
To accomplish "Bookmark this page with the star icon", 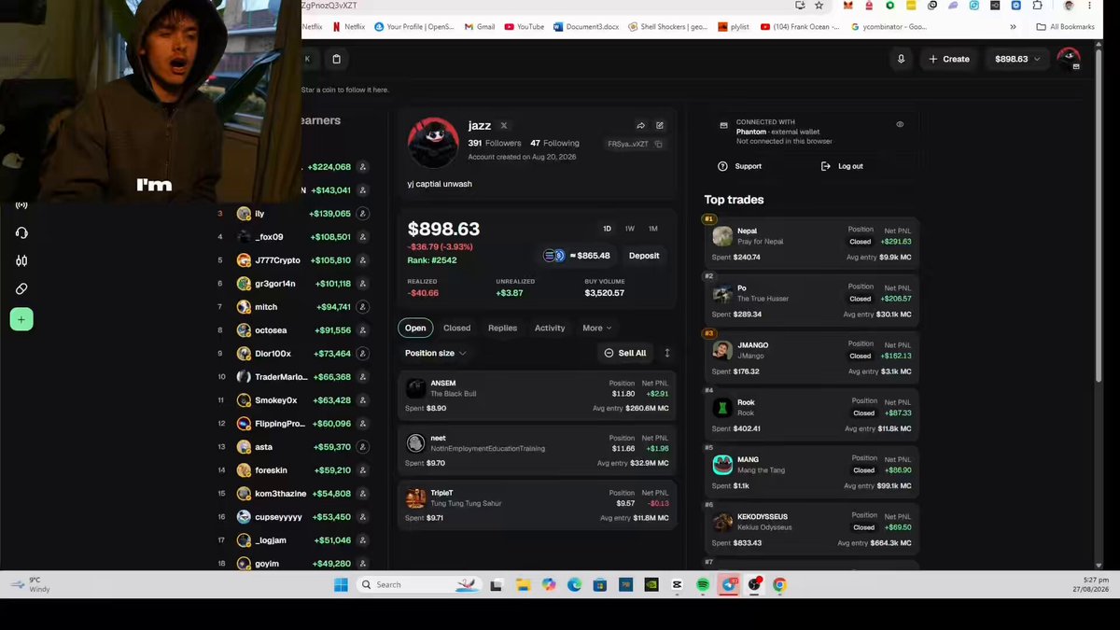I will [819, 6].
